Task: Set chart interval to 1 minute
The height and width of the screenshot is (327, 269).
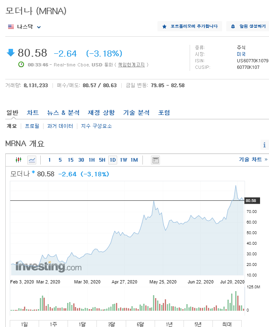Action: (x=49, y=160)
